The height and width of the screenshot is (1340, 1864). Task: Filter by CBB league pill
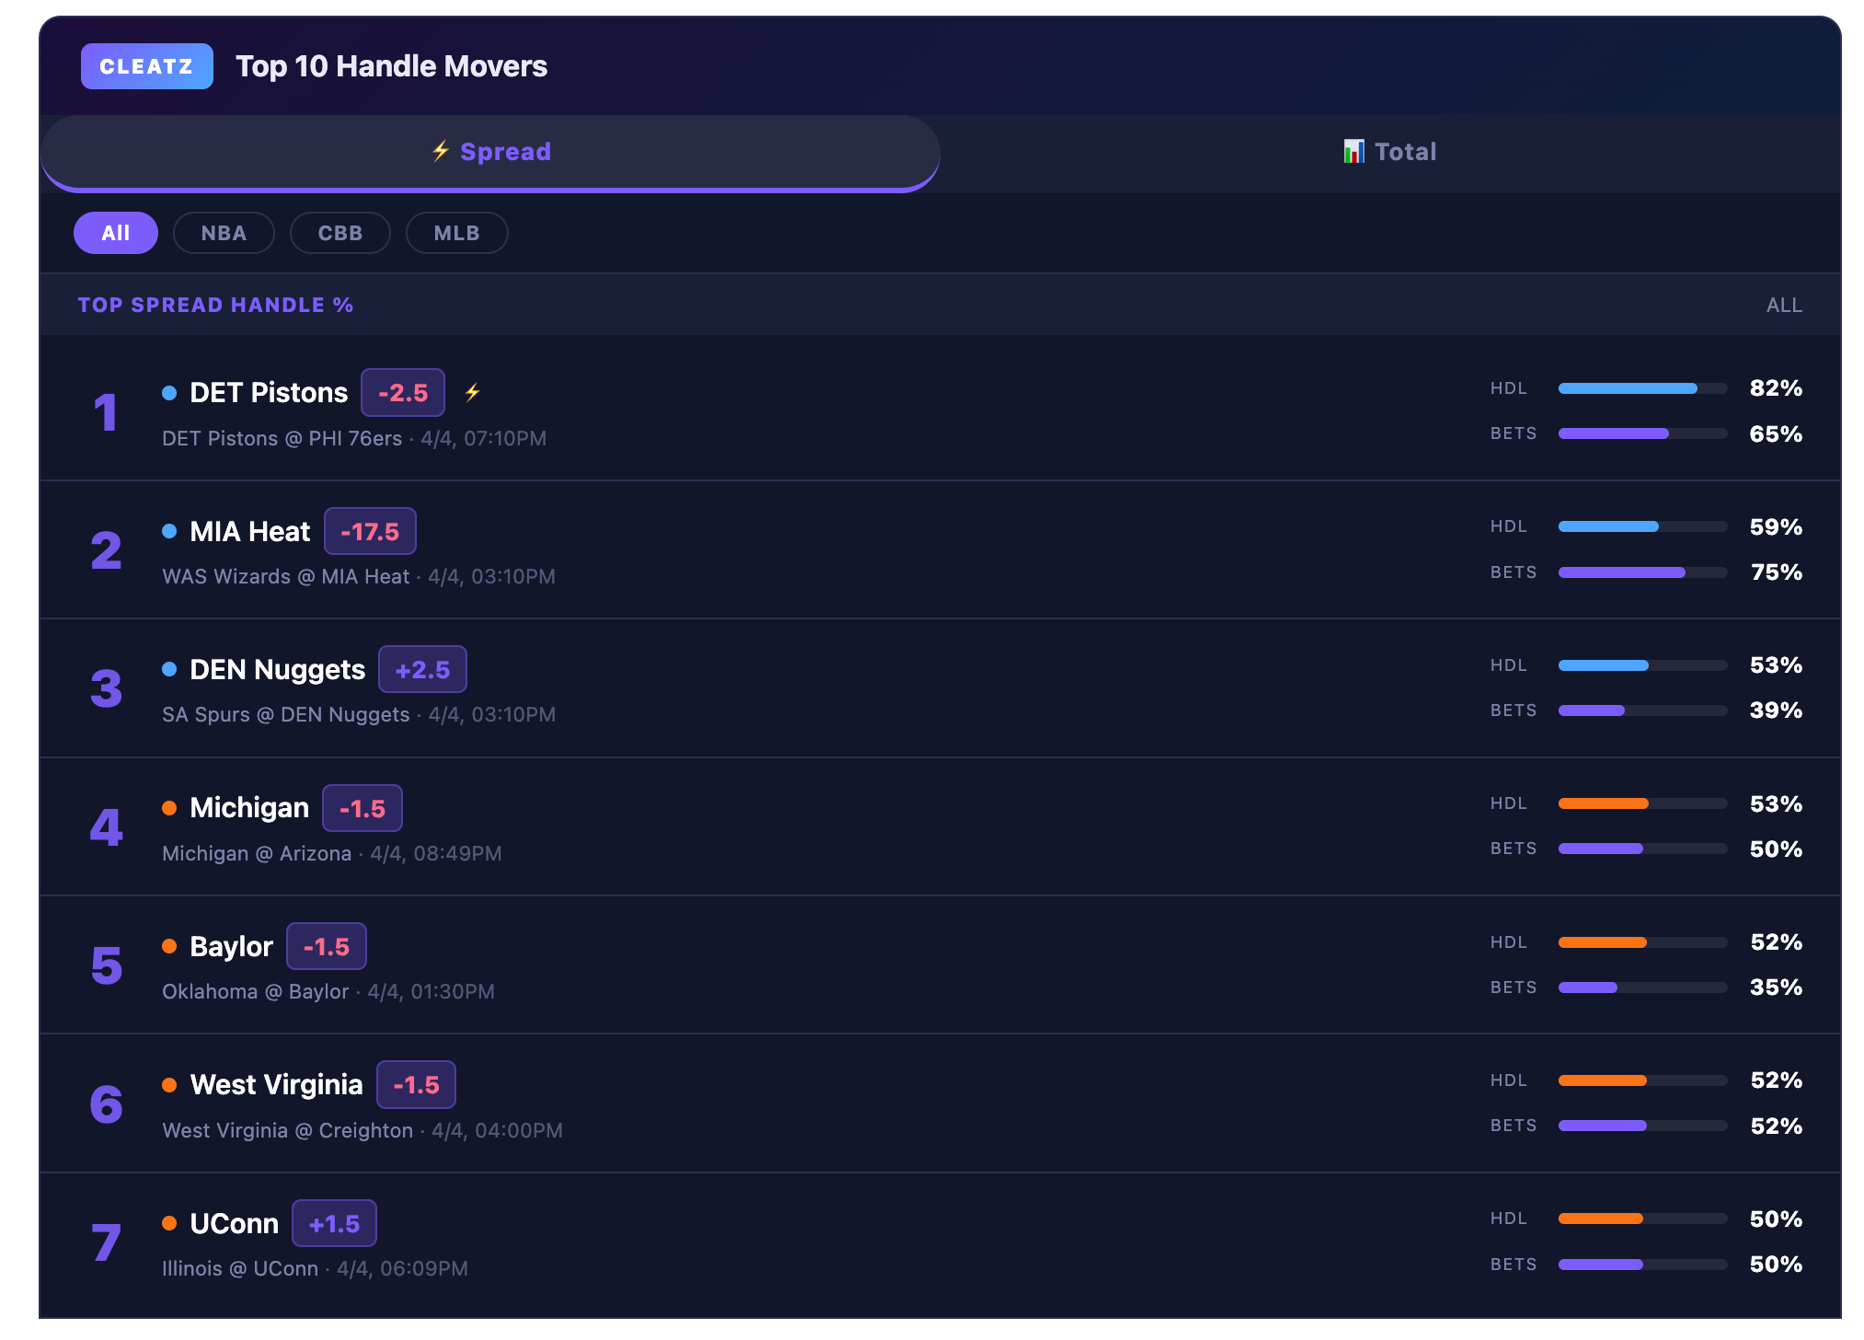tap(340, 233)
